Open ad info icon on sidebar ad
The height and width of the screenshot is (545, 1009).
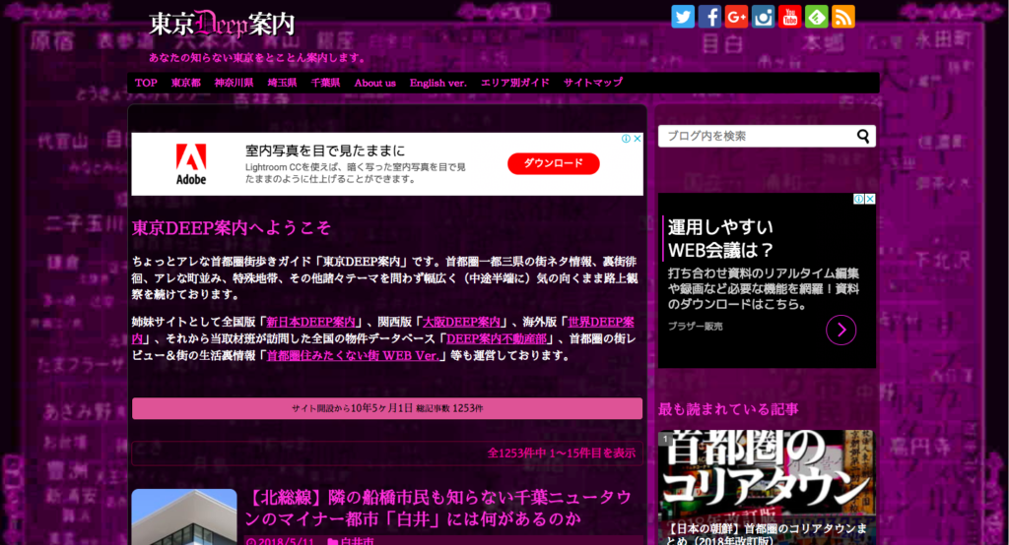tap(858, 200)
